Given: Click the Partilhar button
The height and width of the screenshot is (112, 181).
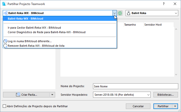Looking at the screenshot, I should tap(163, 106).
